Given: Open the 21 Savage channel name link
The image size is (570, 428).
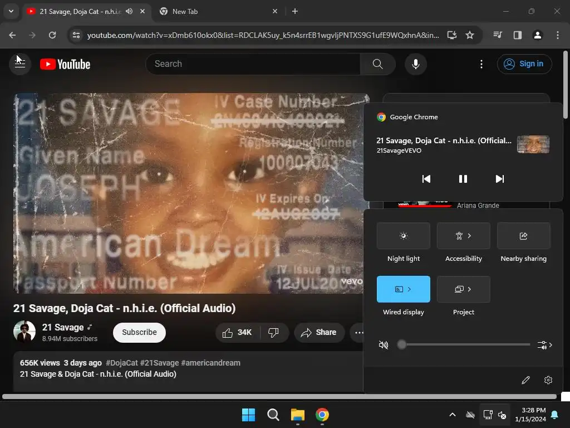Looking at the screenshot, I should tap(63, 327).
